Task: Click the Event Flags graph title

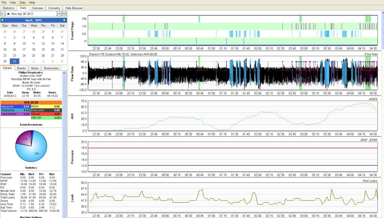Action: [x=72, y=31]
